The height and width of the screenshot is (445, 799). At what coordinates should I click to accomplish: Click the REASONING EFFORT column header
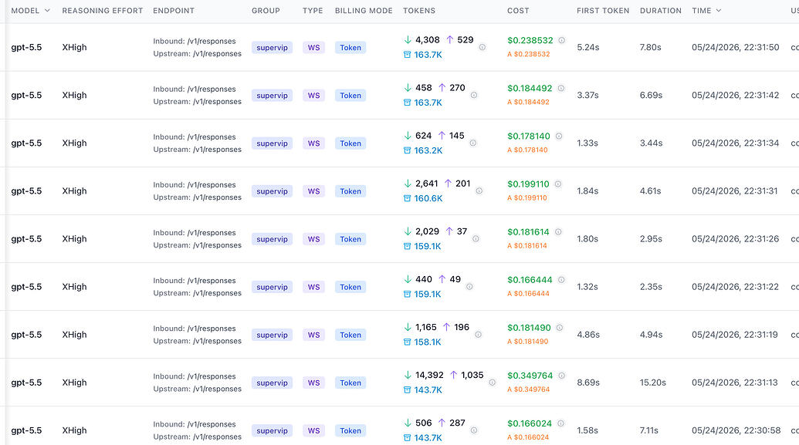pos(103,10)
